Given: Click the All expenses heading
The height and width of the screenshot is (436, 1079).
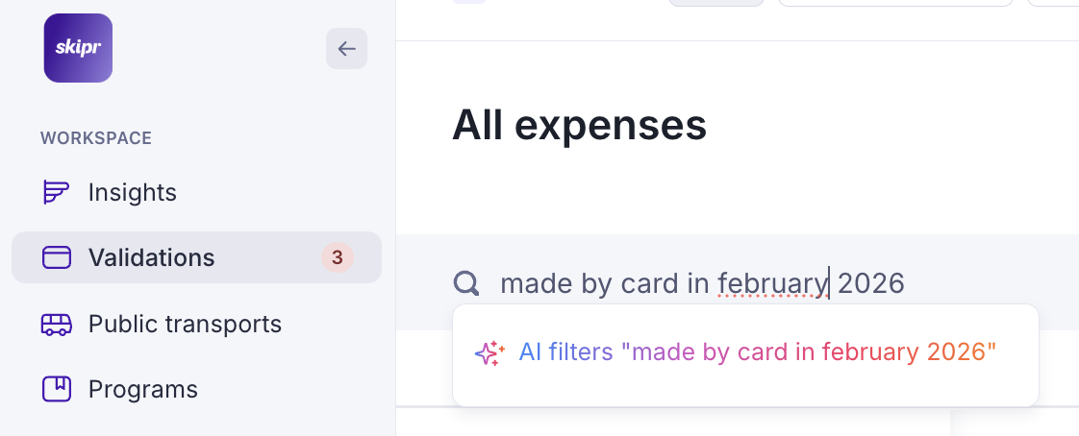Looking at the screenshot, I should point(579,125).
